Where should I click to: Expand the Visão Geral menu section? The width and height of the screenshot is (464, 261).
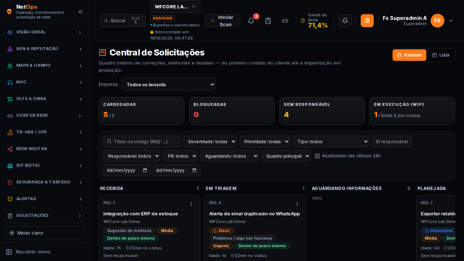(80, 32)
